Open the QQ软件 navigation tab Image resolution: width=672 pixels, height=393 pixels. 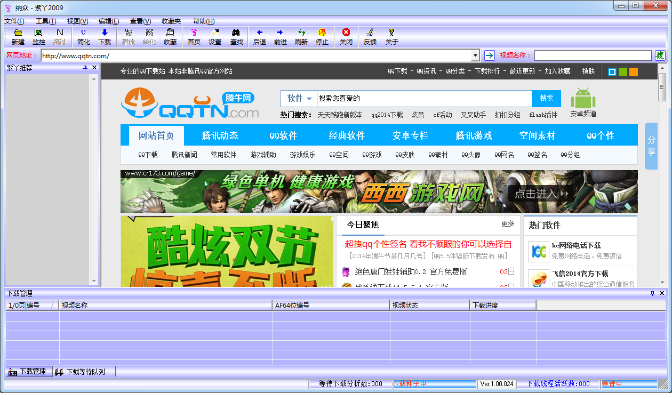283,135
